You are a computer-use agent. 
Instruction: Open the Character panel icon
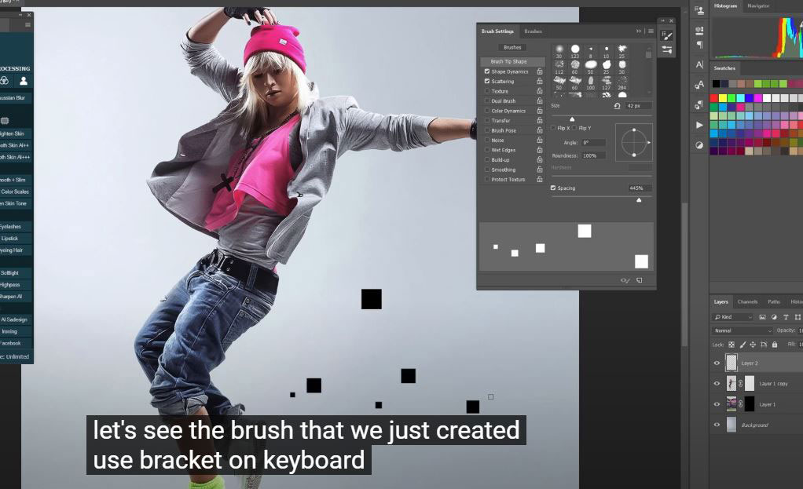pyautogui.click(x=699, y=64)
